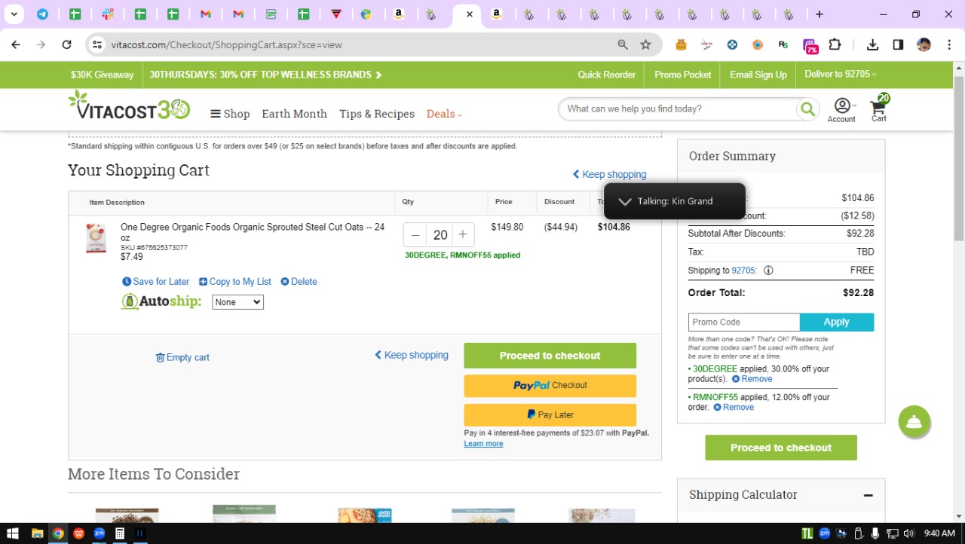Open Chrome downloads
Viewport: 965px width, 544px height.
pyautogui.click(x=872, y=45)
